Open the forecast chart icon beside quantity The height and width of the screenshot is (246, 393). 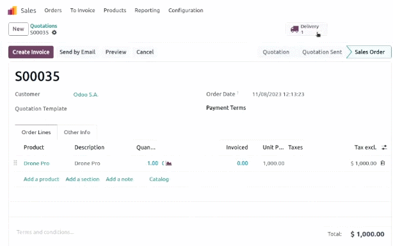[x=168, y=164]
